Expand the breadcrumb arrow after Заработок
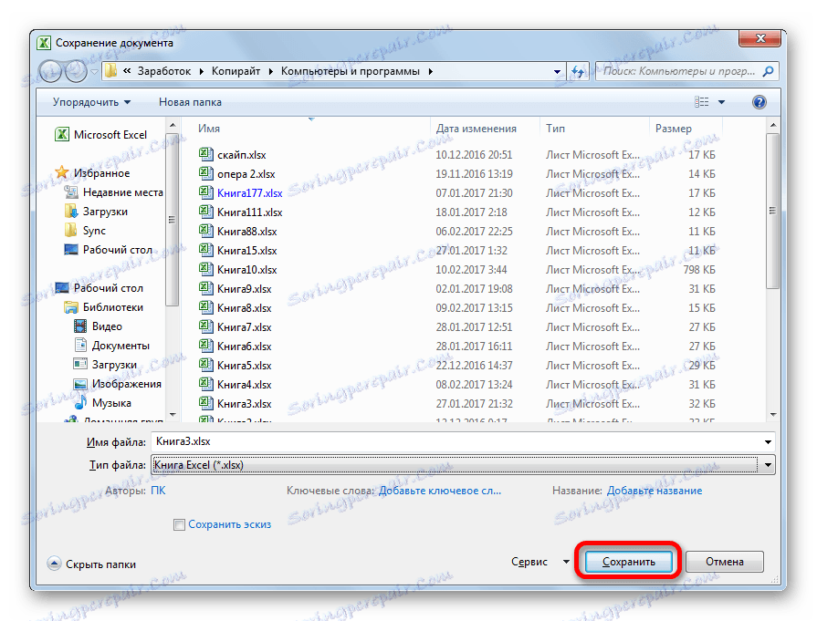This screenshot has height=621, width=817. (x=202, y=71)
